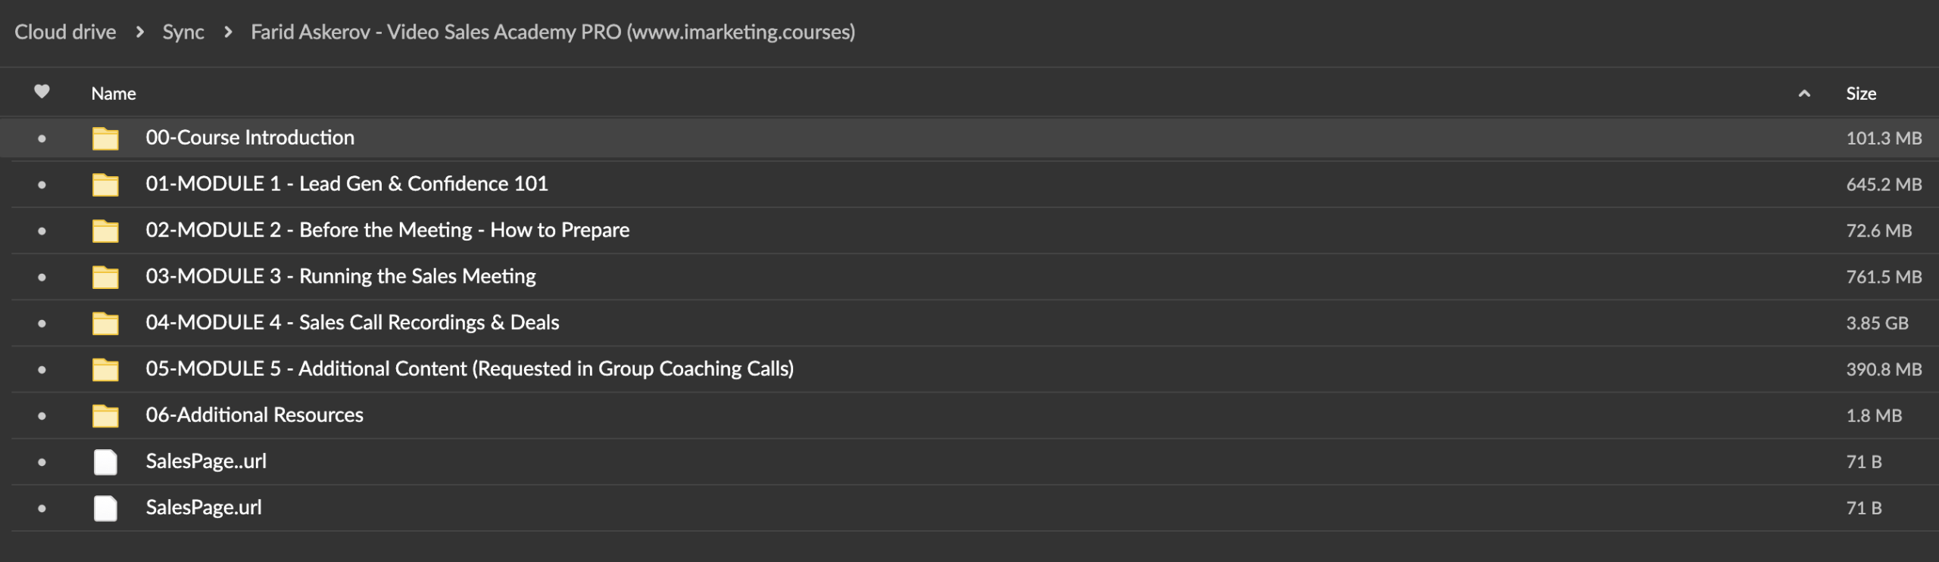Click the 71 B size of SalesPage.url

coord(1864,508)
